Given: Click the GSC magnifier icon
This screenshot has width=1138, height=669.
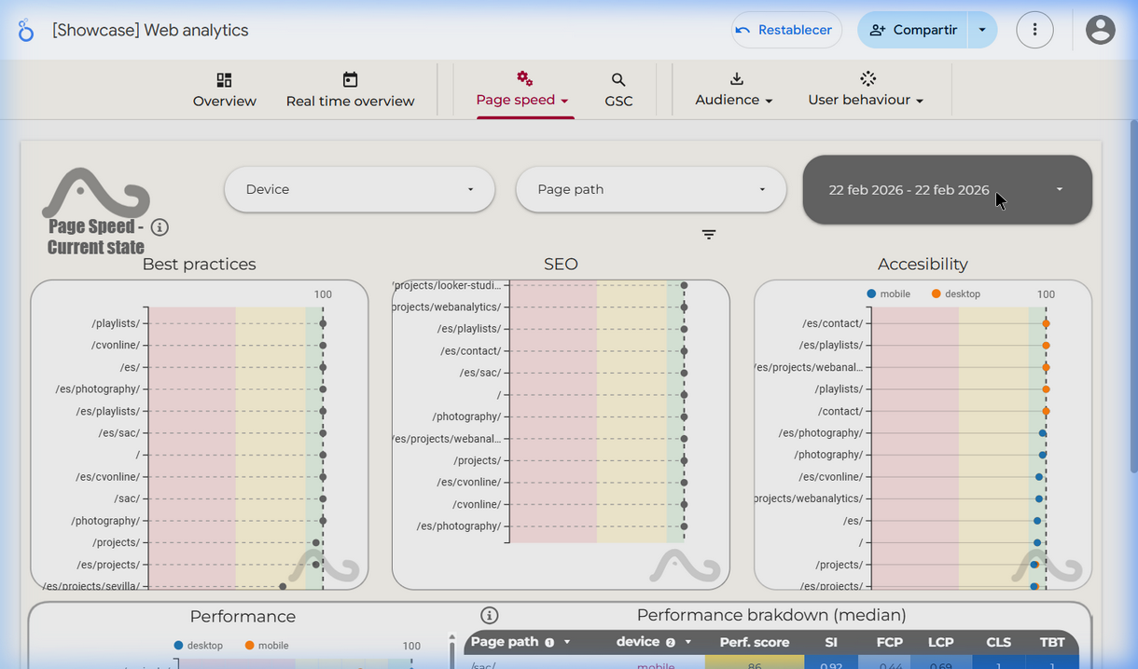Looking at the screenshot, I should pos(618,80).
